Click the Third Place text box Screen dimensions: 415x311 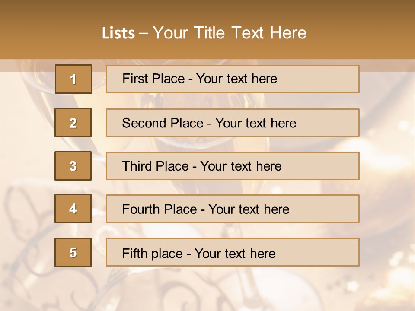(x=233, y=166)
